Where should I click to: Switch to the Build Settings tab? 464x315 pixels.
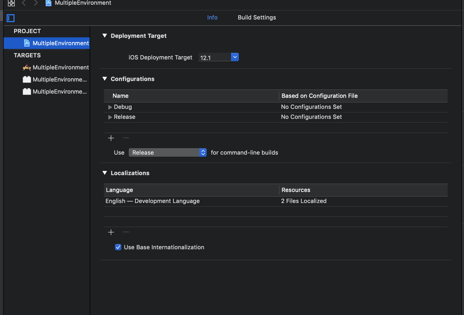point(257,17)
